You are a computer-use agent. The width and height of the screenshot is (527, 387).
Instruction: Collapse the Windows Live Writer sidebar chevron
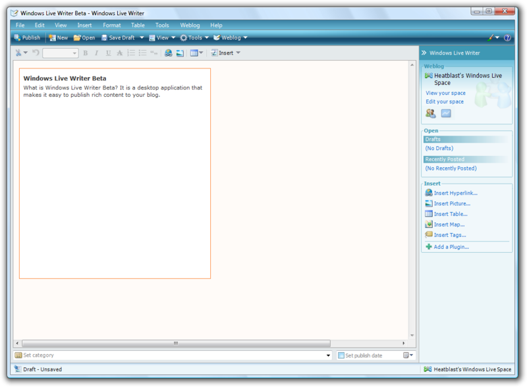[x=424, y=53]
